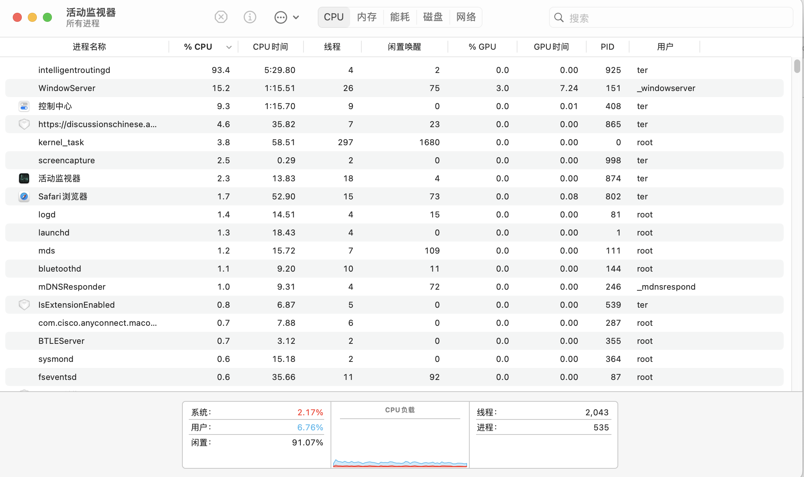Screen dimensions: 804x477
Task: Click the Control Center (控制中心) process icon
Action: [24, 106]
